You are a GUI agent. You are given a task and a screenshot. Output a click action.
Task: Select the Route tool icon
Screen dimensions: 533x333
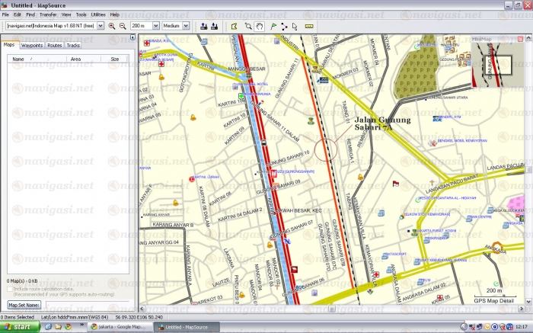[284, 26]
